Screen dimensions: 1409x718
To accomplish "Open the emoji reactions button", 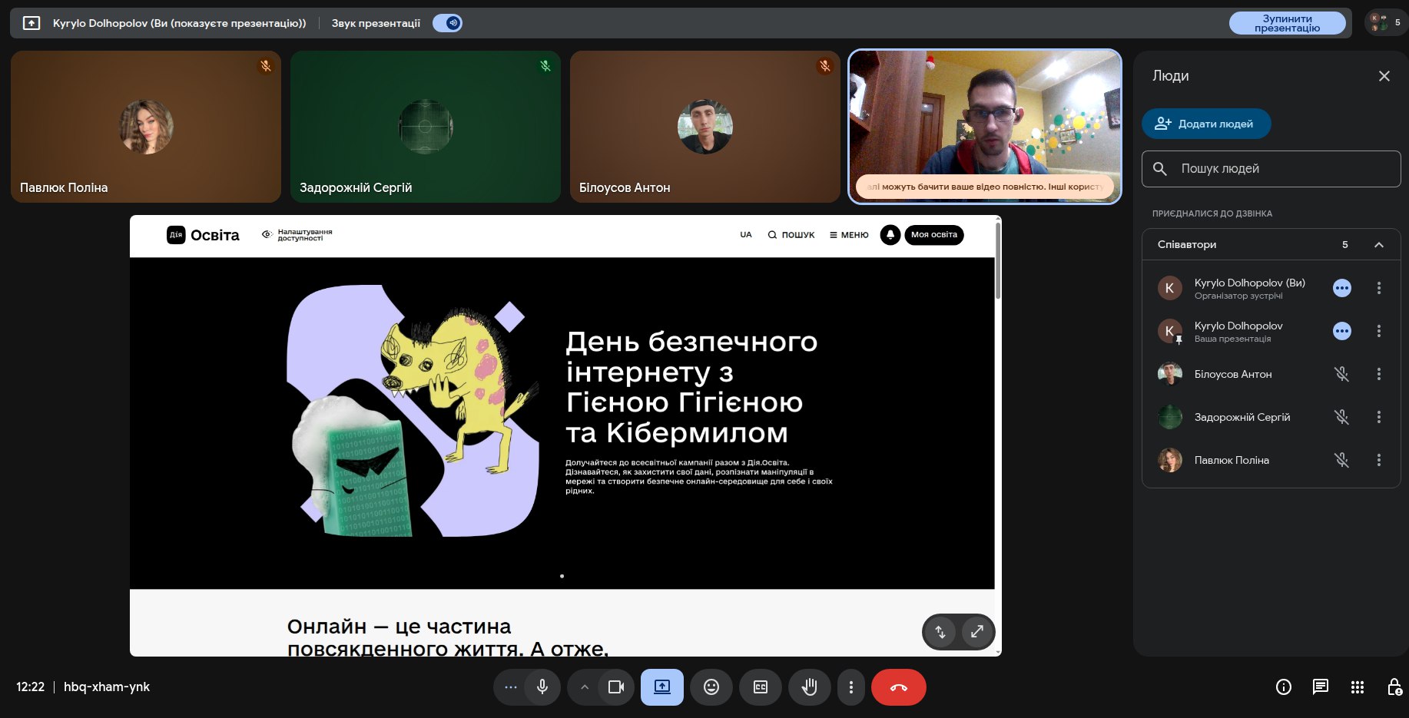I will (711, 687).
